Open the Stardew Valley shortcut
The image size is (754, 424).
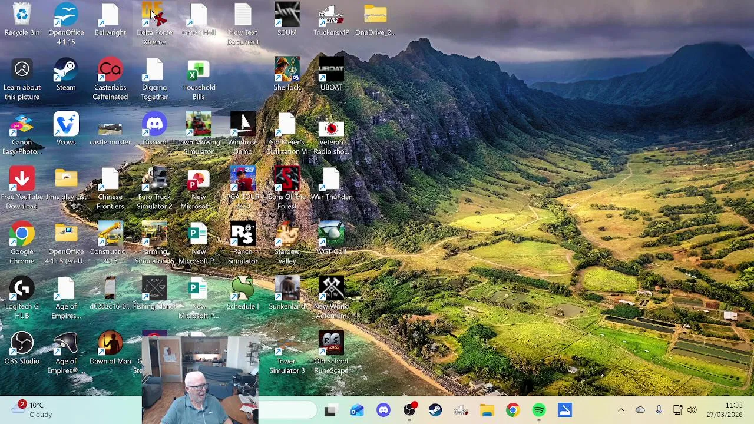coord(287,243)
